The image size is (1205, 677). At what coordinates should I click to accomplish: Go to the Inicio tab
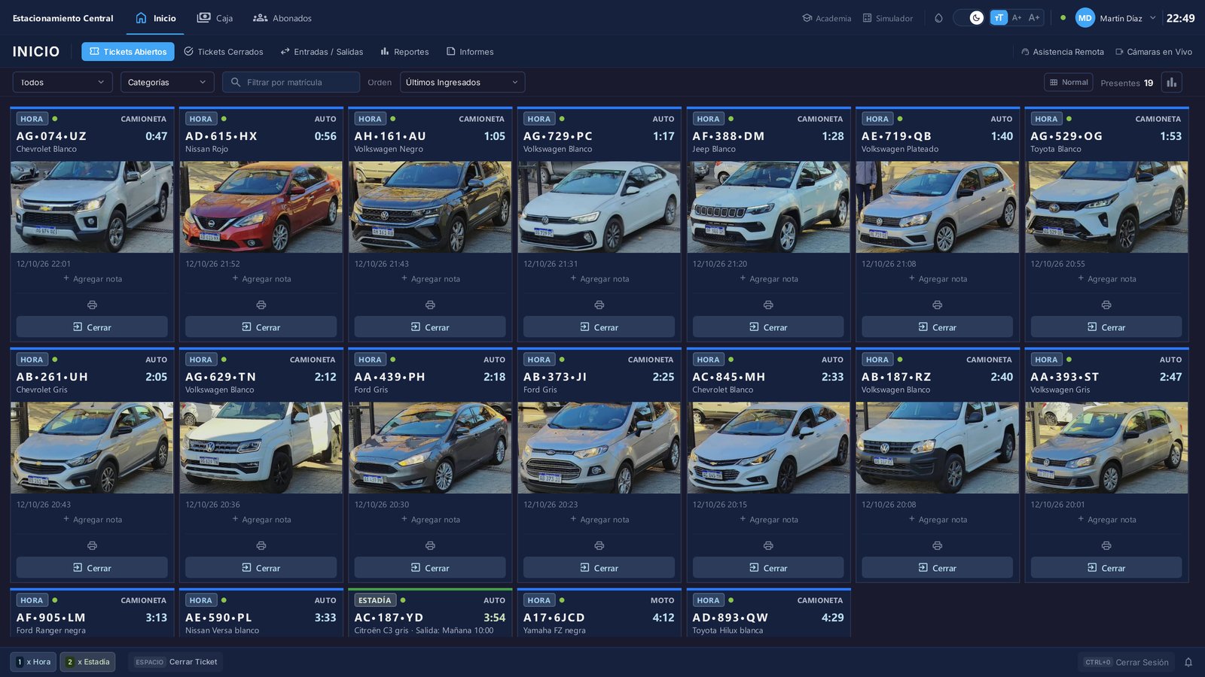(155, 18)
